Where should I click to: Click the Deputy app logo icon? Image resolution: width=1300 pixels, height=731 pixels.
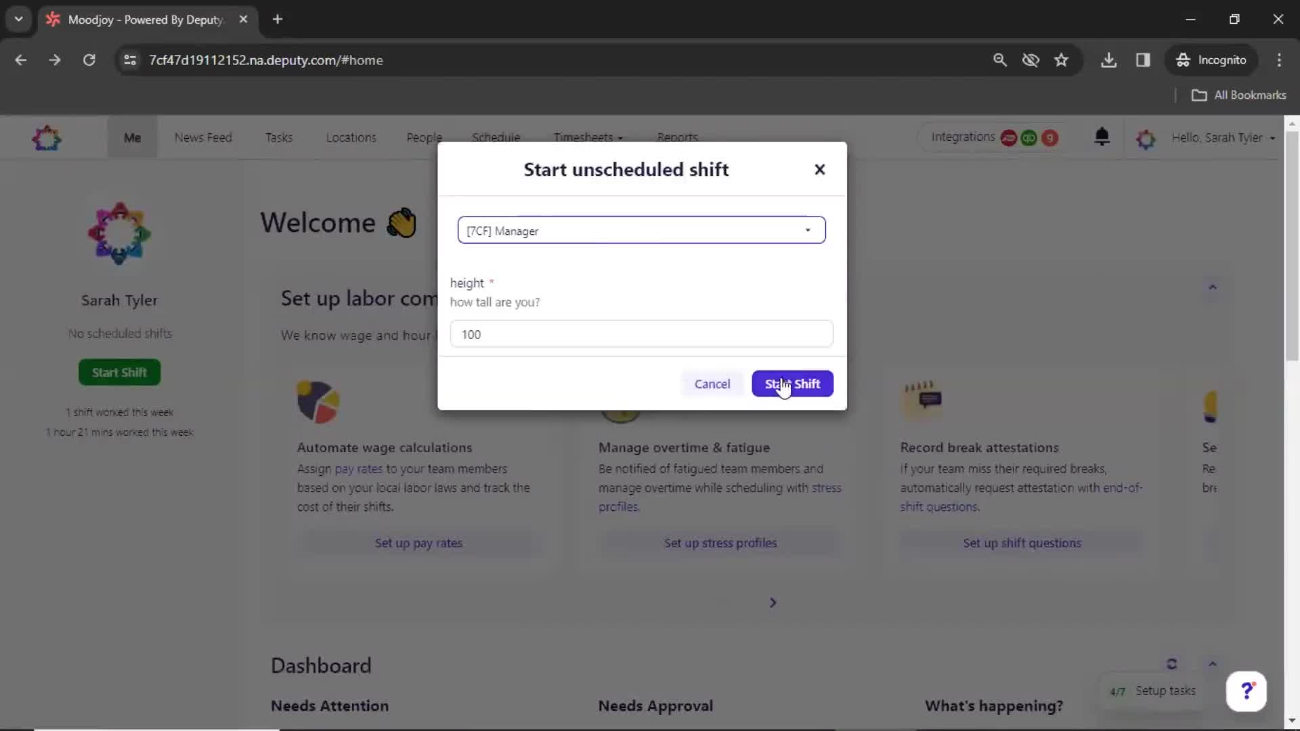pyautogui.click(x=47, y=137)
